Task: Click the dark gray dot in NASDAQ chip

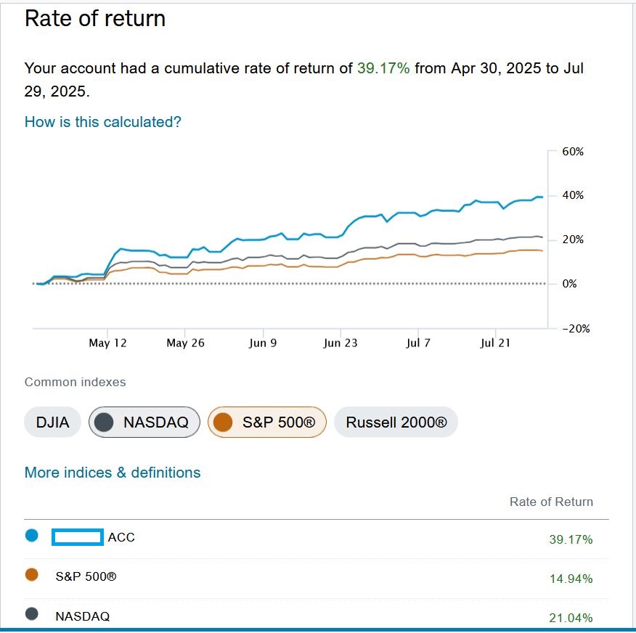Action: click(104, 422)
